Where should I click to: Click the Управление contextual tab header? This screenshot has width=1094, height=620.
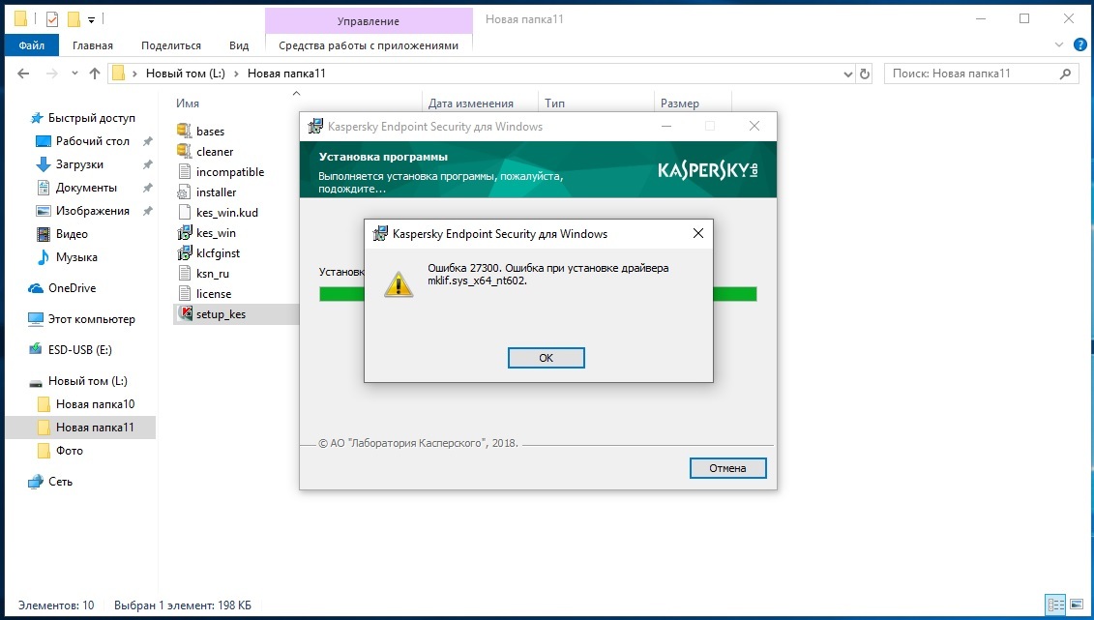[369, 21]
